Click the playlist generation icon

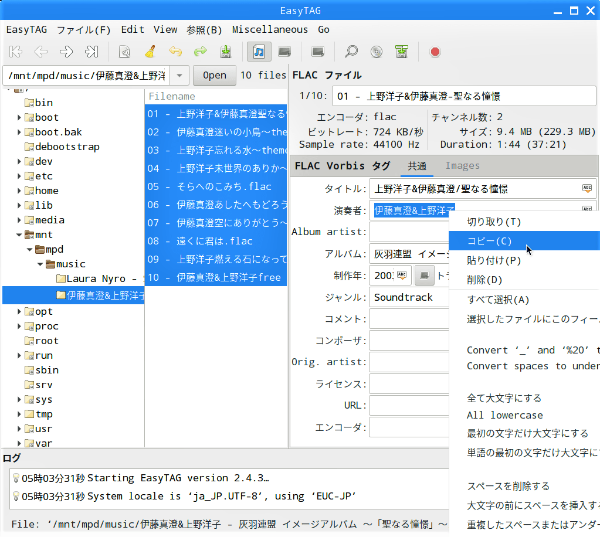tap(402, 52)
